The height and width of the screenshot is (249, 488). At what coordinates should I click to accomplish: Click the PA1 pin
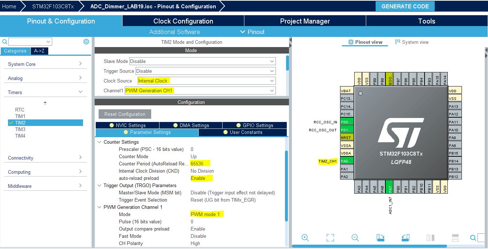coord(347,169)
